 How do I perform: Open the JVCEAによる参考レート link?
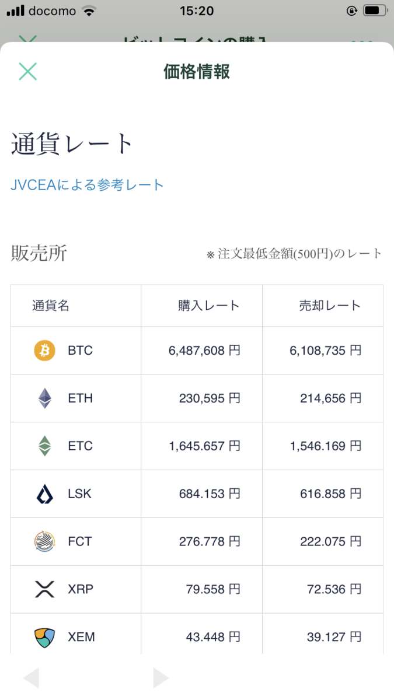click(x=87, y=185)
